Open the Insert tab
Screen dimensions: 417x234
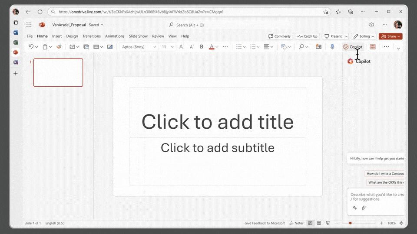pyautogui.click(x=57, y=36)
